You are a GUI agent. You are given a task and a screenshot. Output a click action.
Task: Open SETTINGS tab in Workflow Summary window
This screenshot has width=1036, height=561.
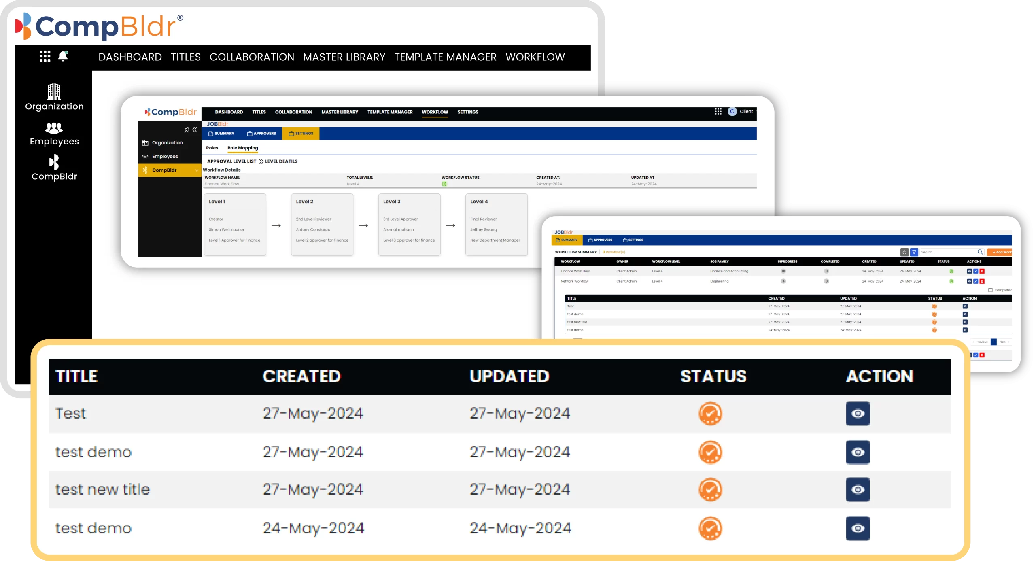[633, 240]
